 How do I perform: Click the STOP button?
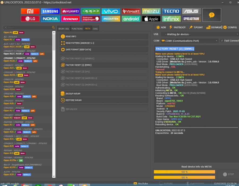pyautogui.click(x=228, y=174)
